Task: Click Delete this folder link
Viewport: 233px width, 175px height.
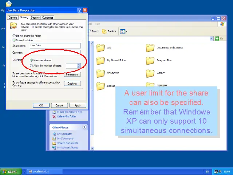Action: tap(67, 116)
